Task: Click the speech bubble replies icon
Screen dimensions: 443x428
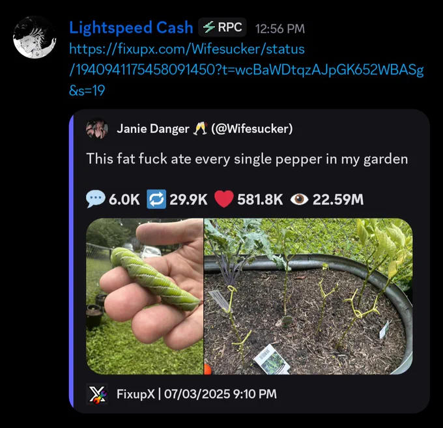Action: pyautogui.click(x=96, y=199)
